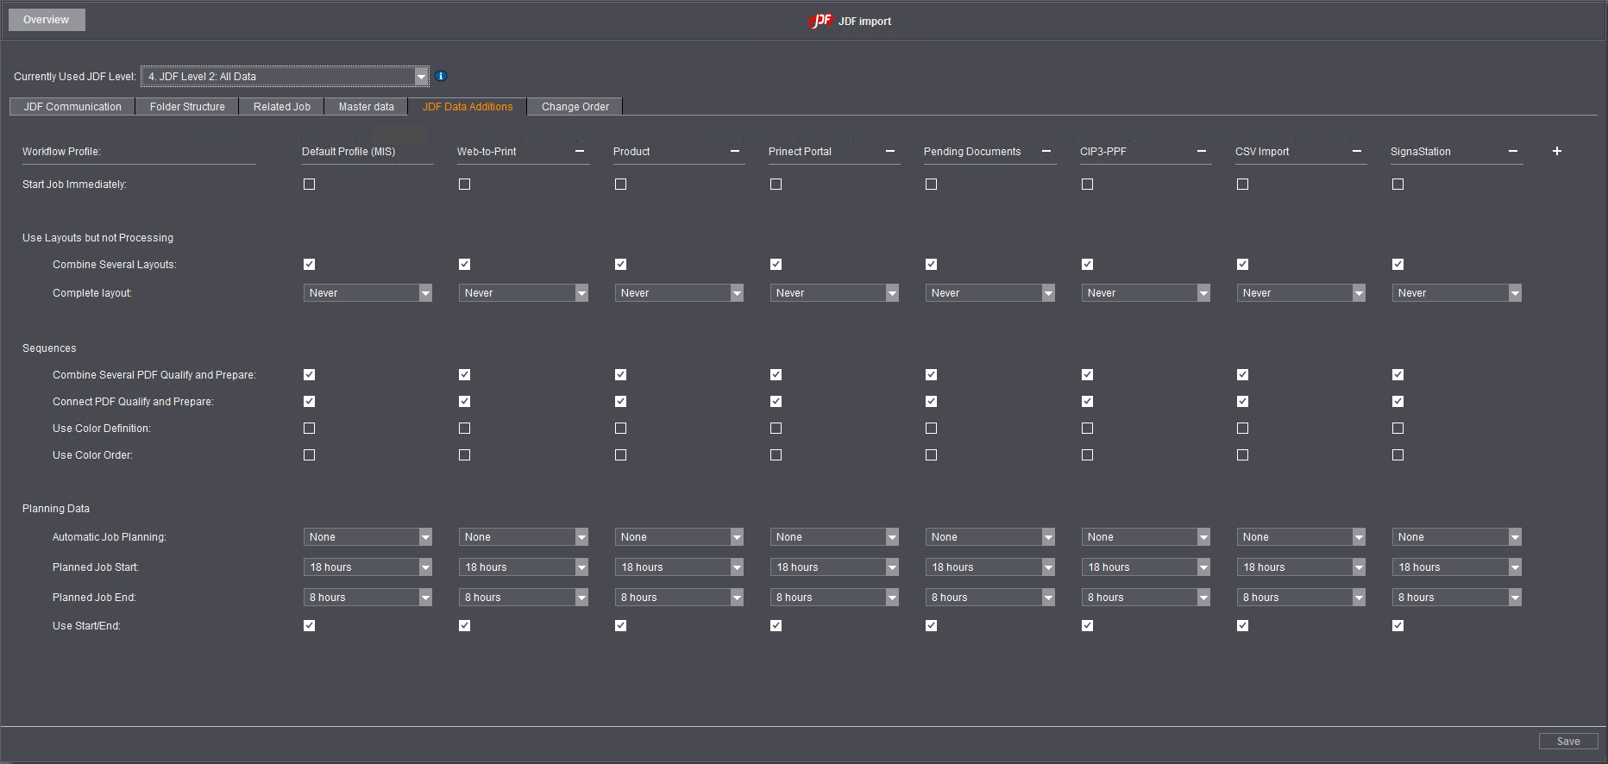Uncheck Combine Several Layouts for Web-to-Print
Image resolution: width=1608 pixels, height=764 pixels.
[465, 265]
